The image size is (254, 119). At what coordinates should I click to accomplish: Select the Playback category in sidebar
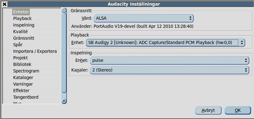tap(22, 18)
